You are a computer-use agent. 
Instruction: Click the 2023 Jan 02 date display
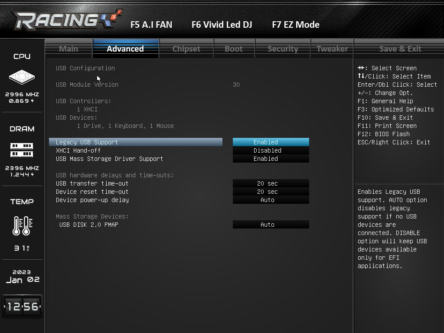tap(23, 277)
